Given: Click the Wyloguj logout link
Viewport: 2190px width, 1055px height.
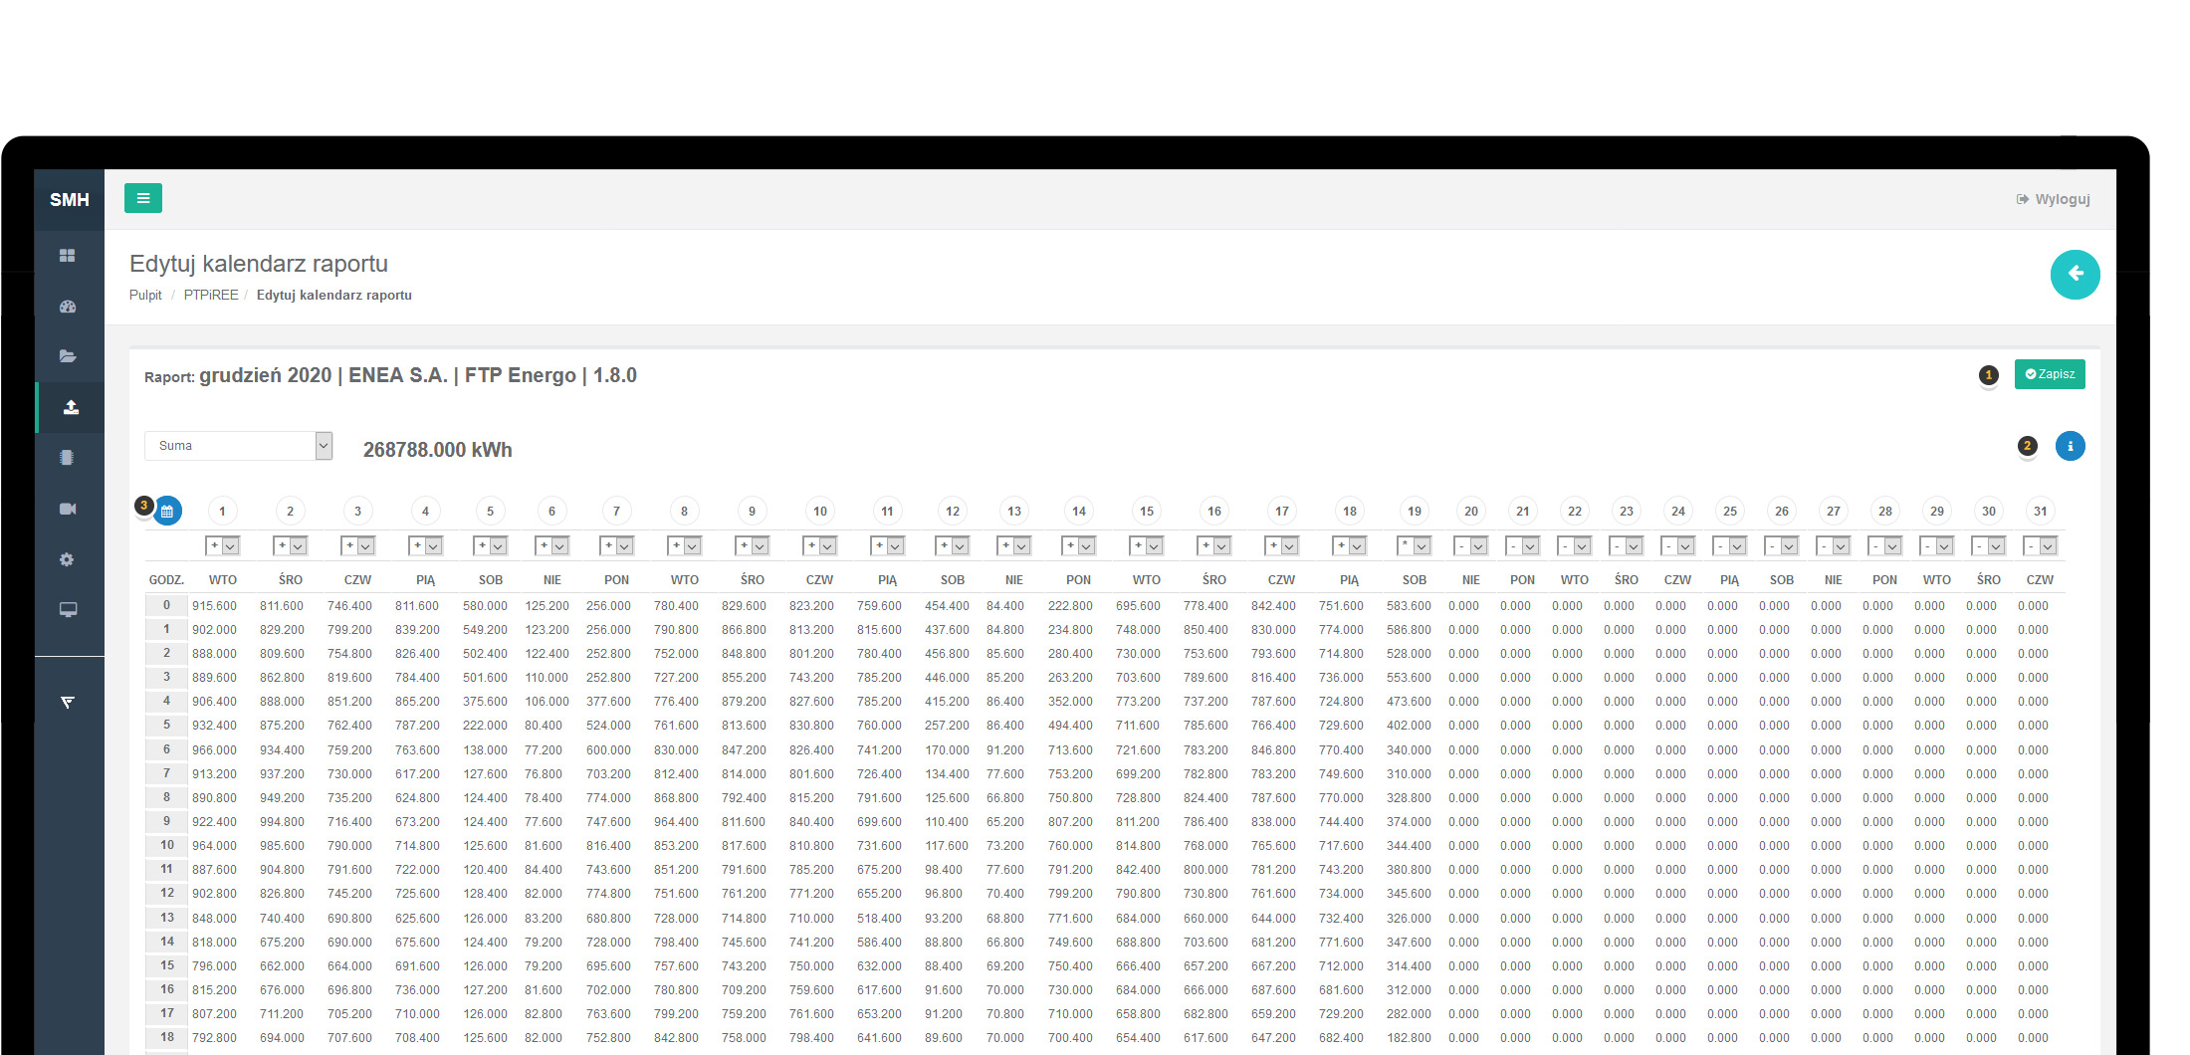Looking at the screenshot, I should click(2054, 199).
